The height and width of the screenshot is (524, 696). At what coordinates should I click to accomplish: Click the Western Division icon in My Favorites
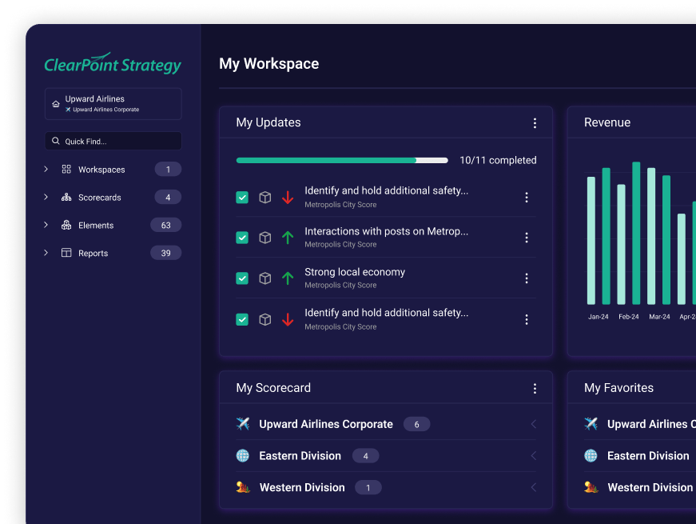pos(591,487)
